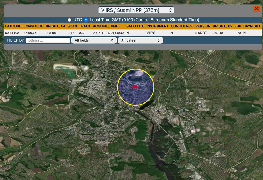The width and height of the screenshot is (263, 180).
Task: Click the filter text input field
Action: tap(48, 40)
